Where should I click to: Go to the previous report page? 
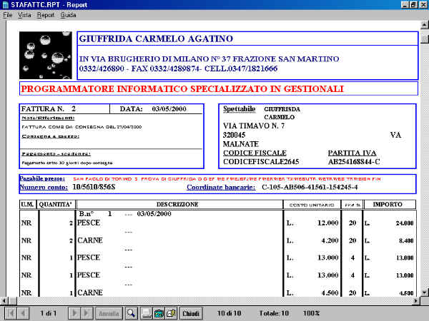point(24,313)
